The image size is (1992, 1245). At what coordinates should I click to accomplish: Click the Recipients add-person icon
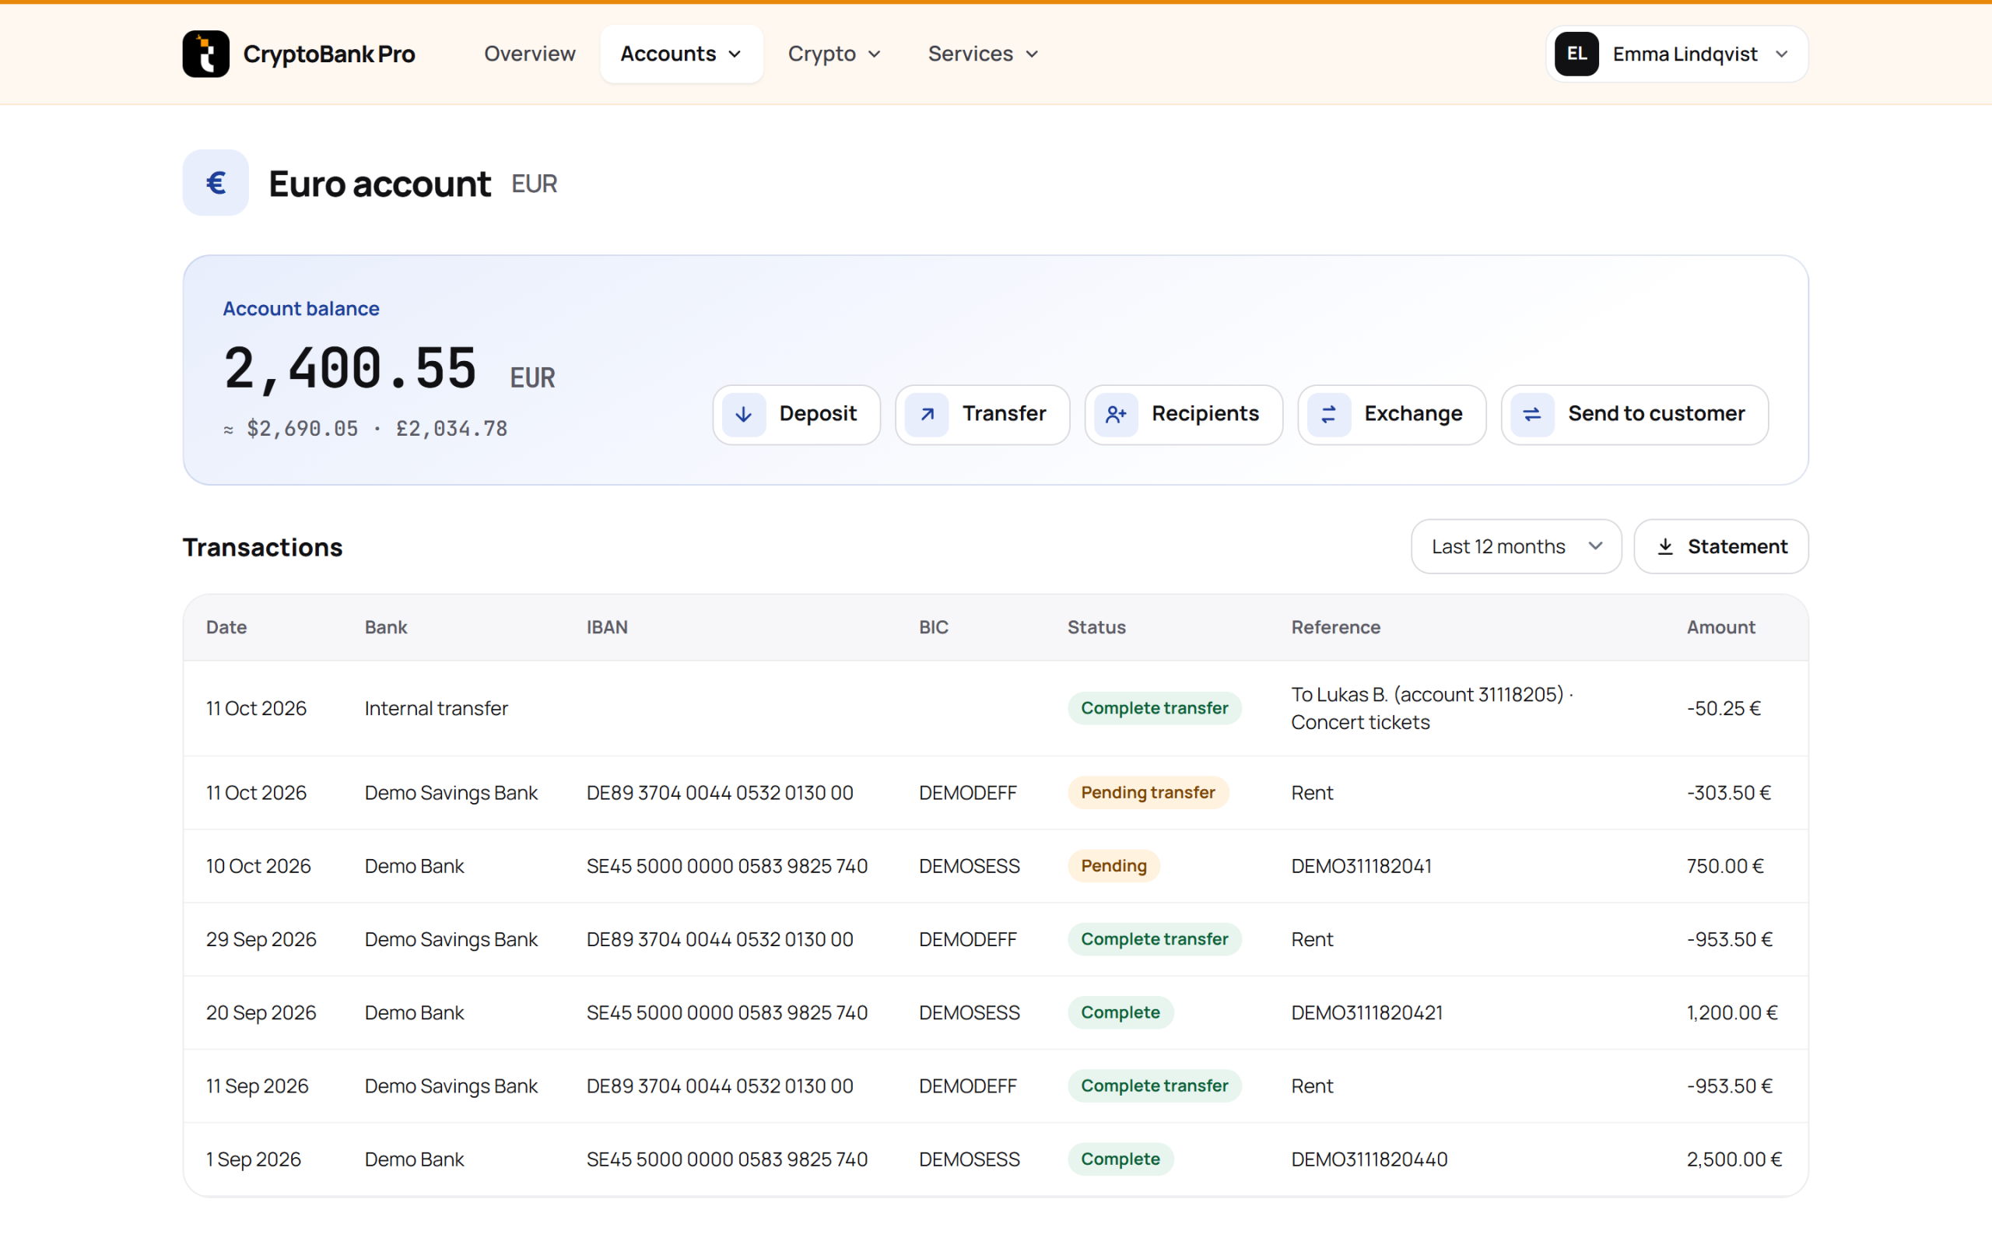1116,414
